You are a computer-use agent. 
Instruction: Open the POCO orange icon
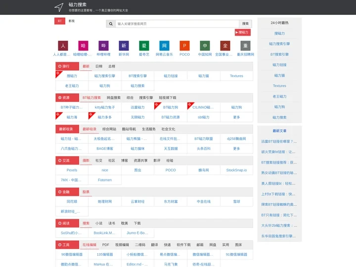tap(184, 45)
